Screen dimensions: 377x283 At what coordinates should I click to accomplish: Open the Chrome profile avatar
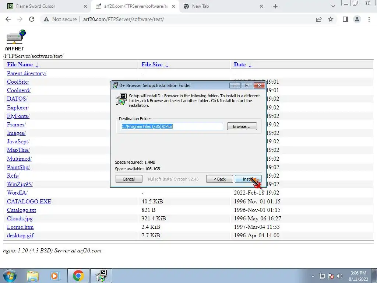coord(357,19)
